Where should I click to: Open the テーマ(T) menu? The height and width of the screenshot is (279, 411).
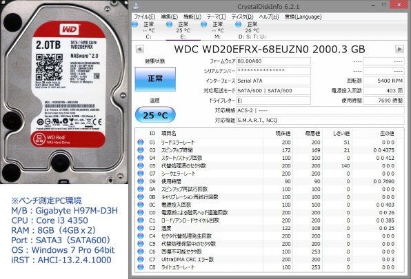coord(216,17)
